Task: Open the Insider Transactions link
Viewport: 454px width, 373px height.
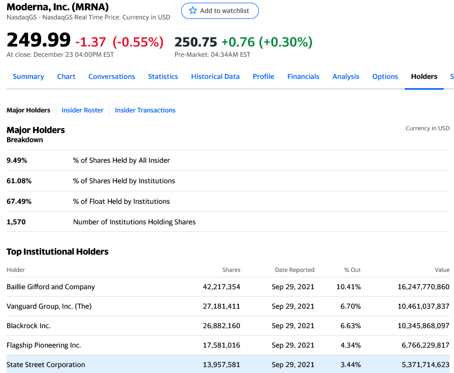Action: (145, 110)
